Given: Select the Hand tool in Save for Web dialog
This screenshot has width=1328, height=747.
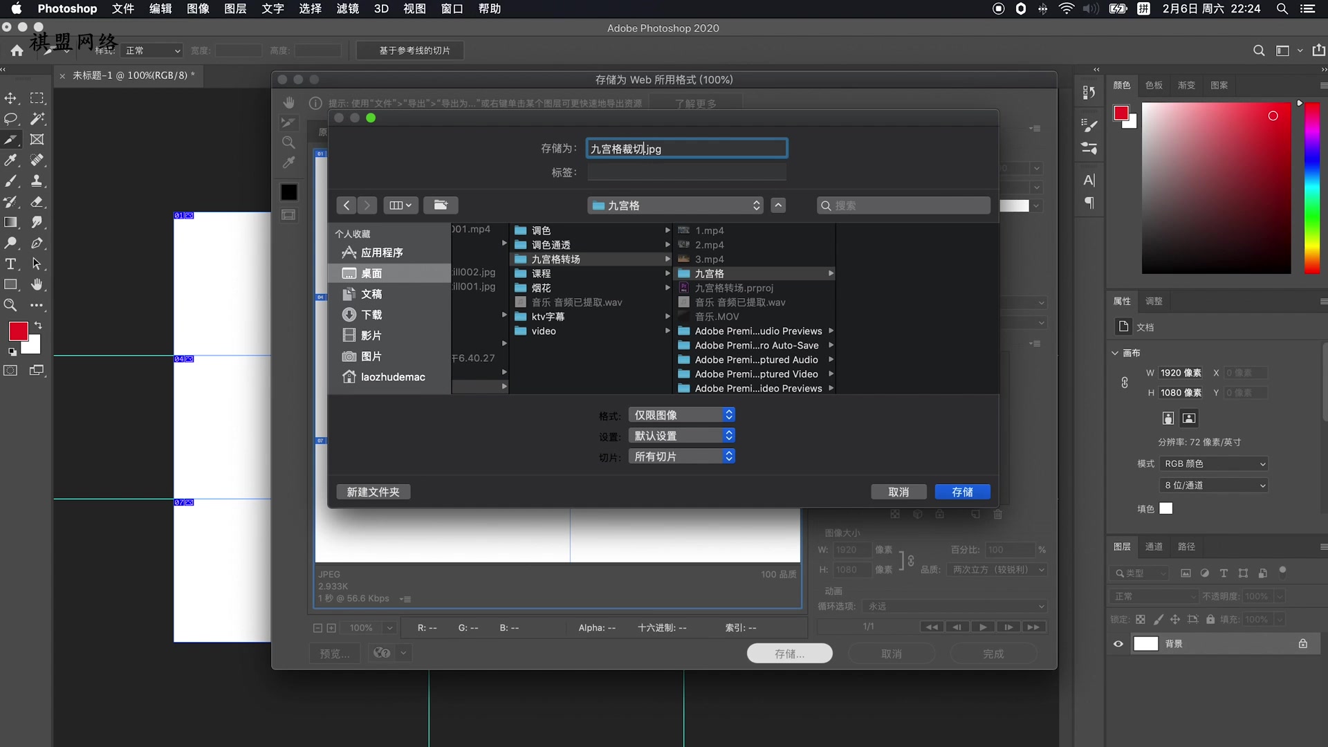Looking at the screenshot, I should point(288,103).
